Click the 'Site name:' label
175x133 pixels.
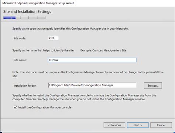coord(20,60)
